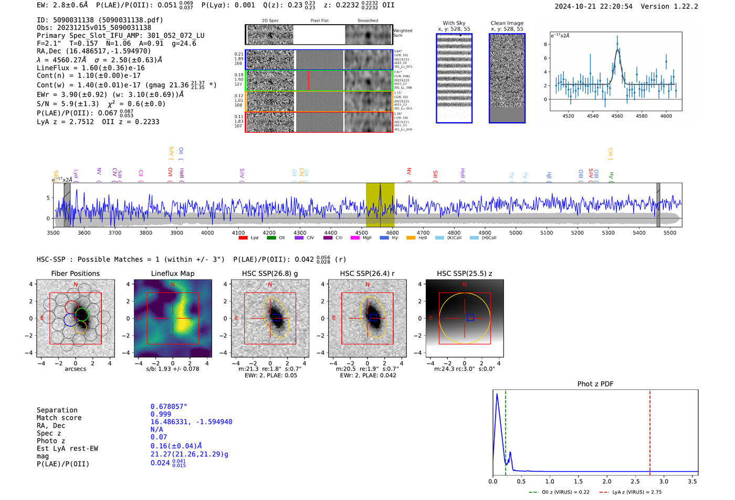The height and width of the screenshot is (500, 735).
Task: Click the red Lyα legend swatch
Action: (x=243, y=238)
